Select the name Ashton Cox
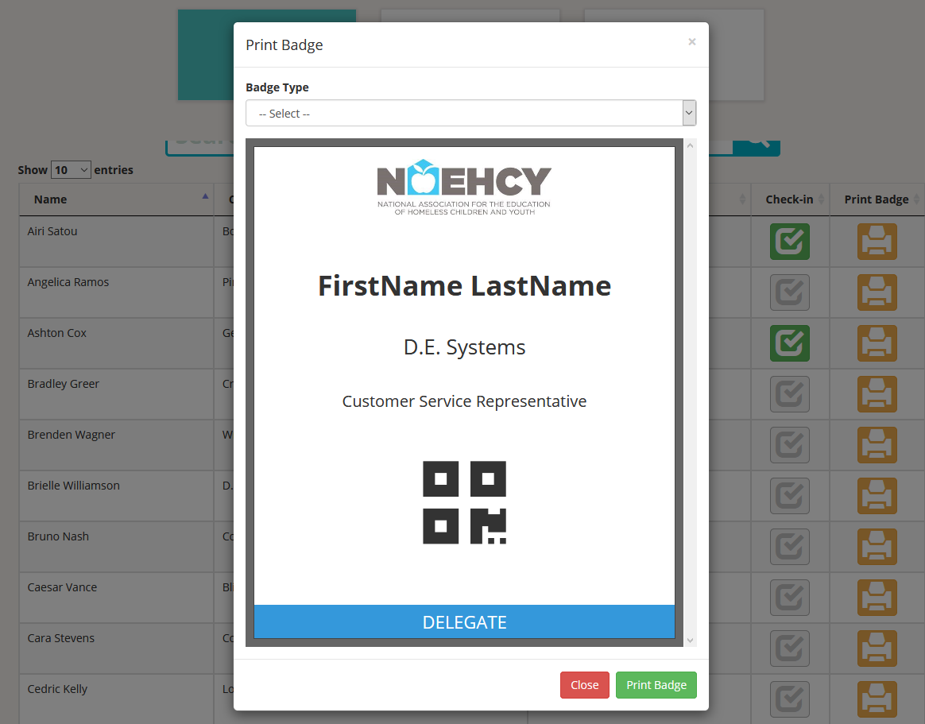 click(56, 333)
